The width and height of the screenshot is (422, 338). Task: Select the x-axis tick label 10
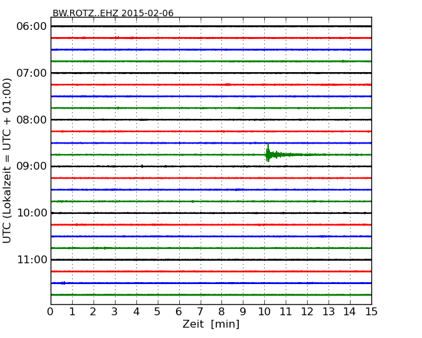coord(264,311)
